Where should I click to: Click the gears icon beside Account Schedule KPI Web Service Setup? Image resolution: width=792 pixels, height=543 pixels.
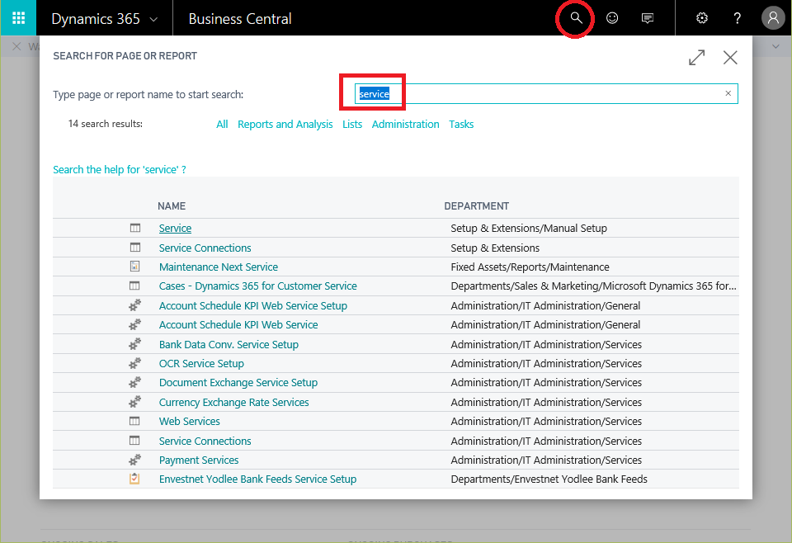[134, 305]
